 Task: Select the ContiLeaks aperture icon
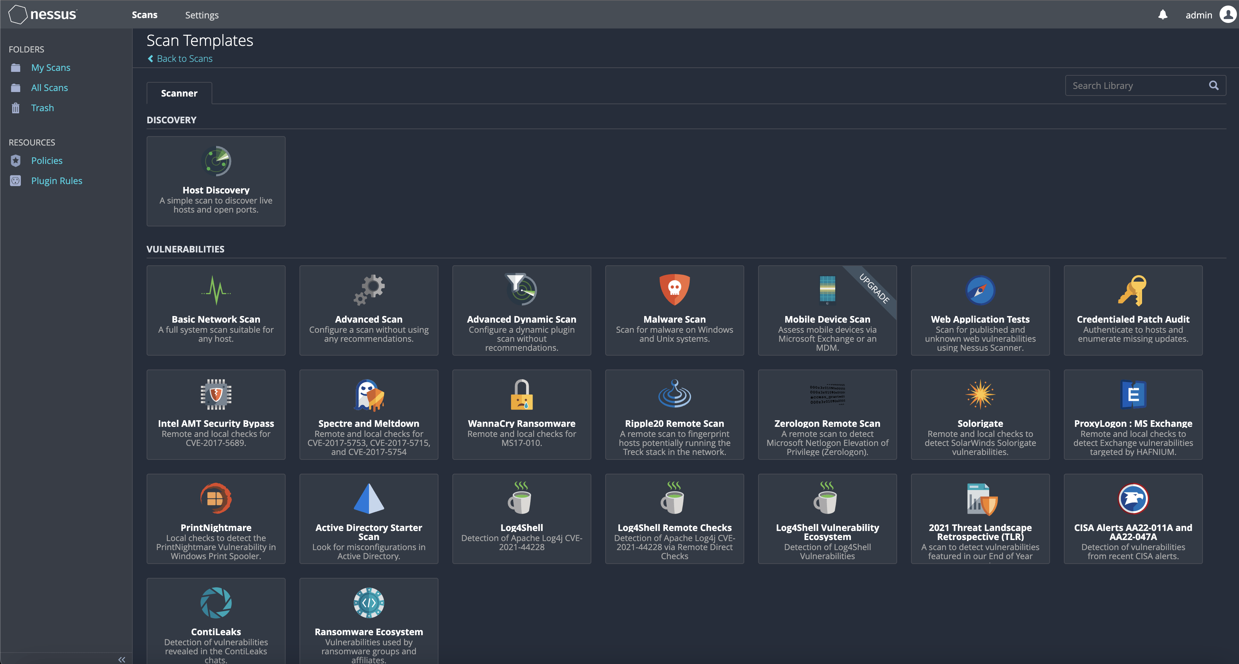point(216,603)
